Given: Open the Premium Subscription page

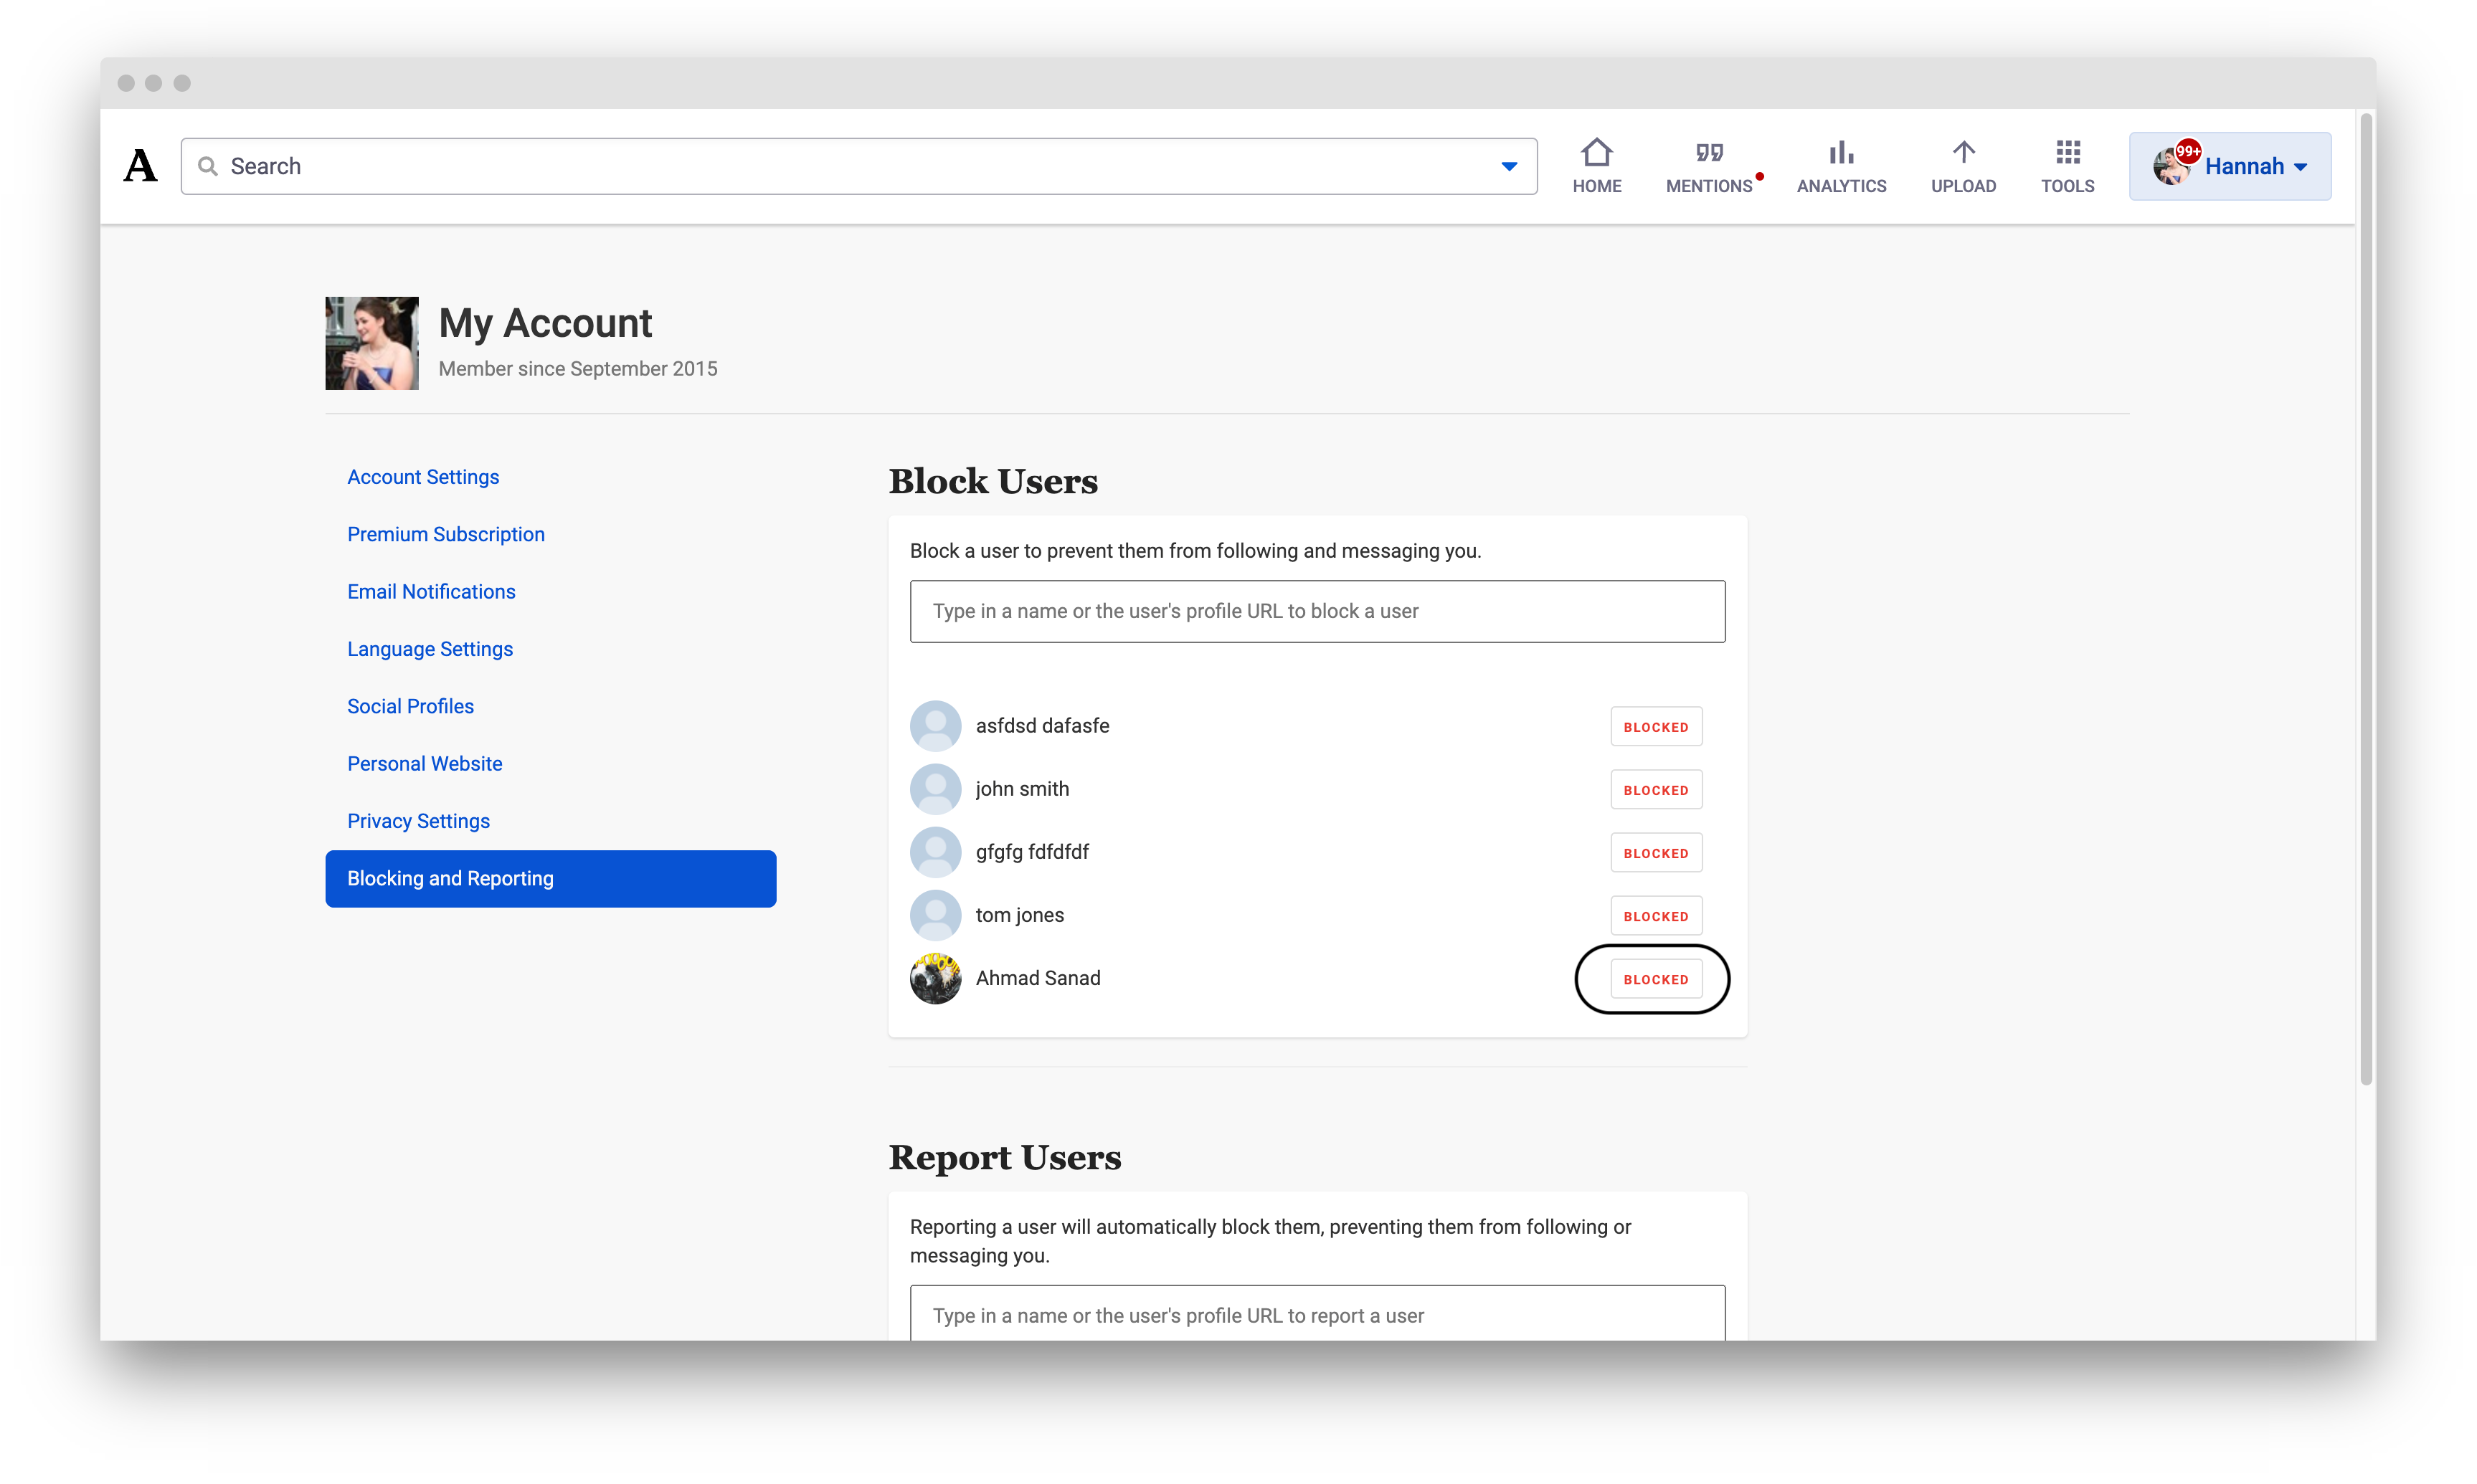Looking at the screenshot, I should click(445, 534).
